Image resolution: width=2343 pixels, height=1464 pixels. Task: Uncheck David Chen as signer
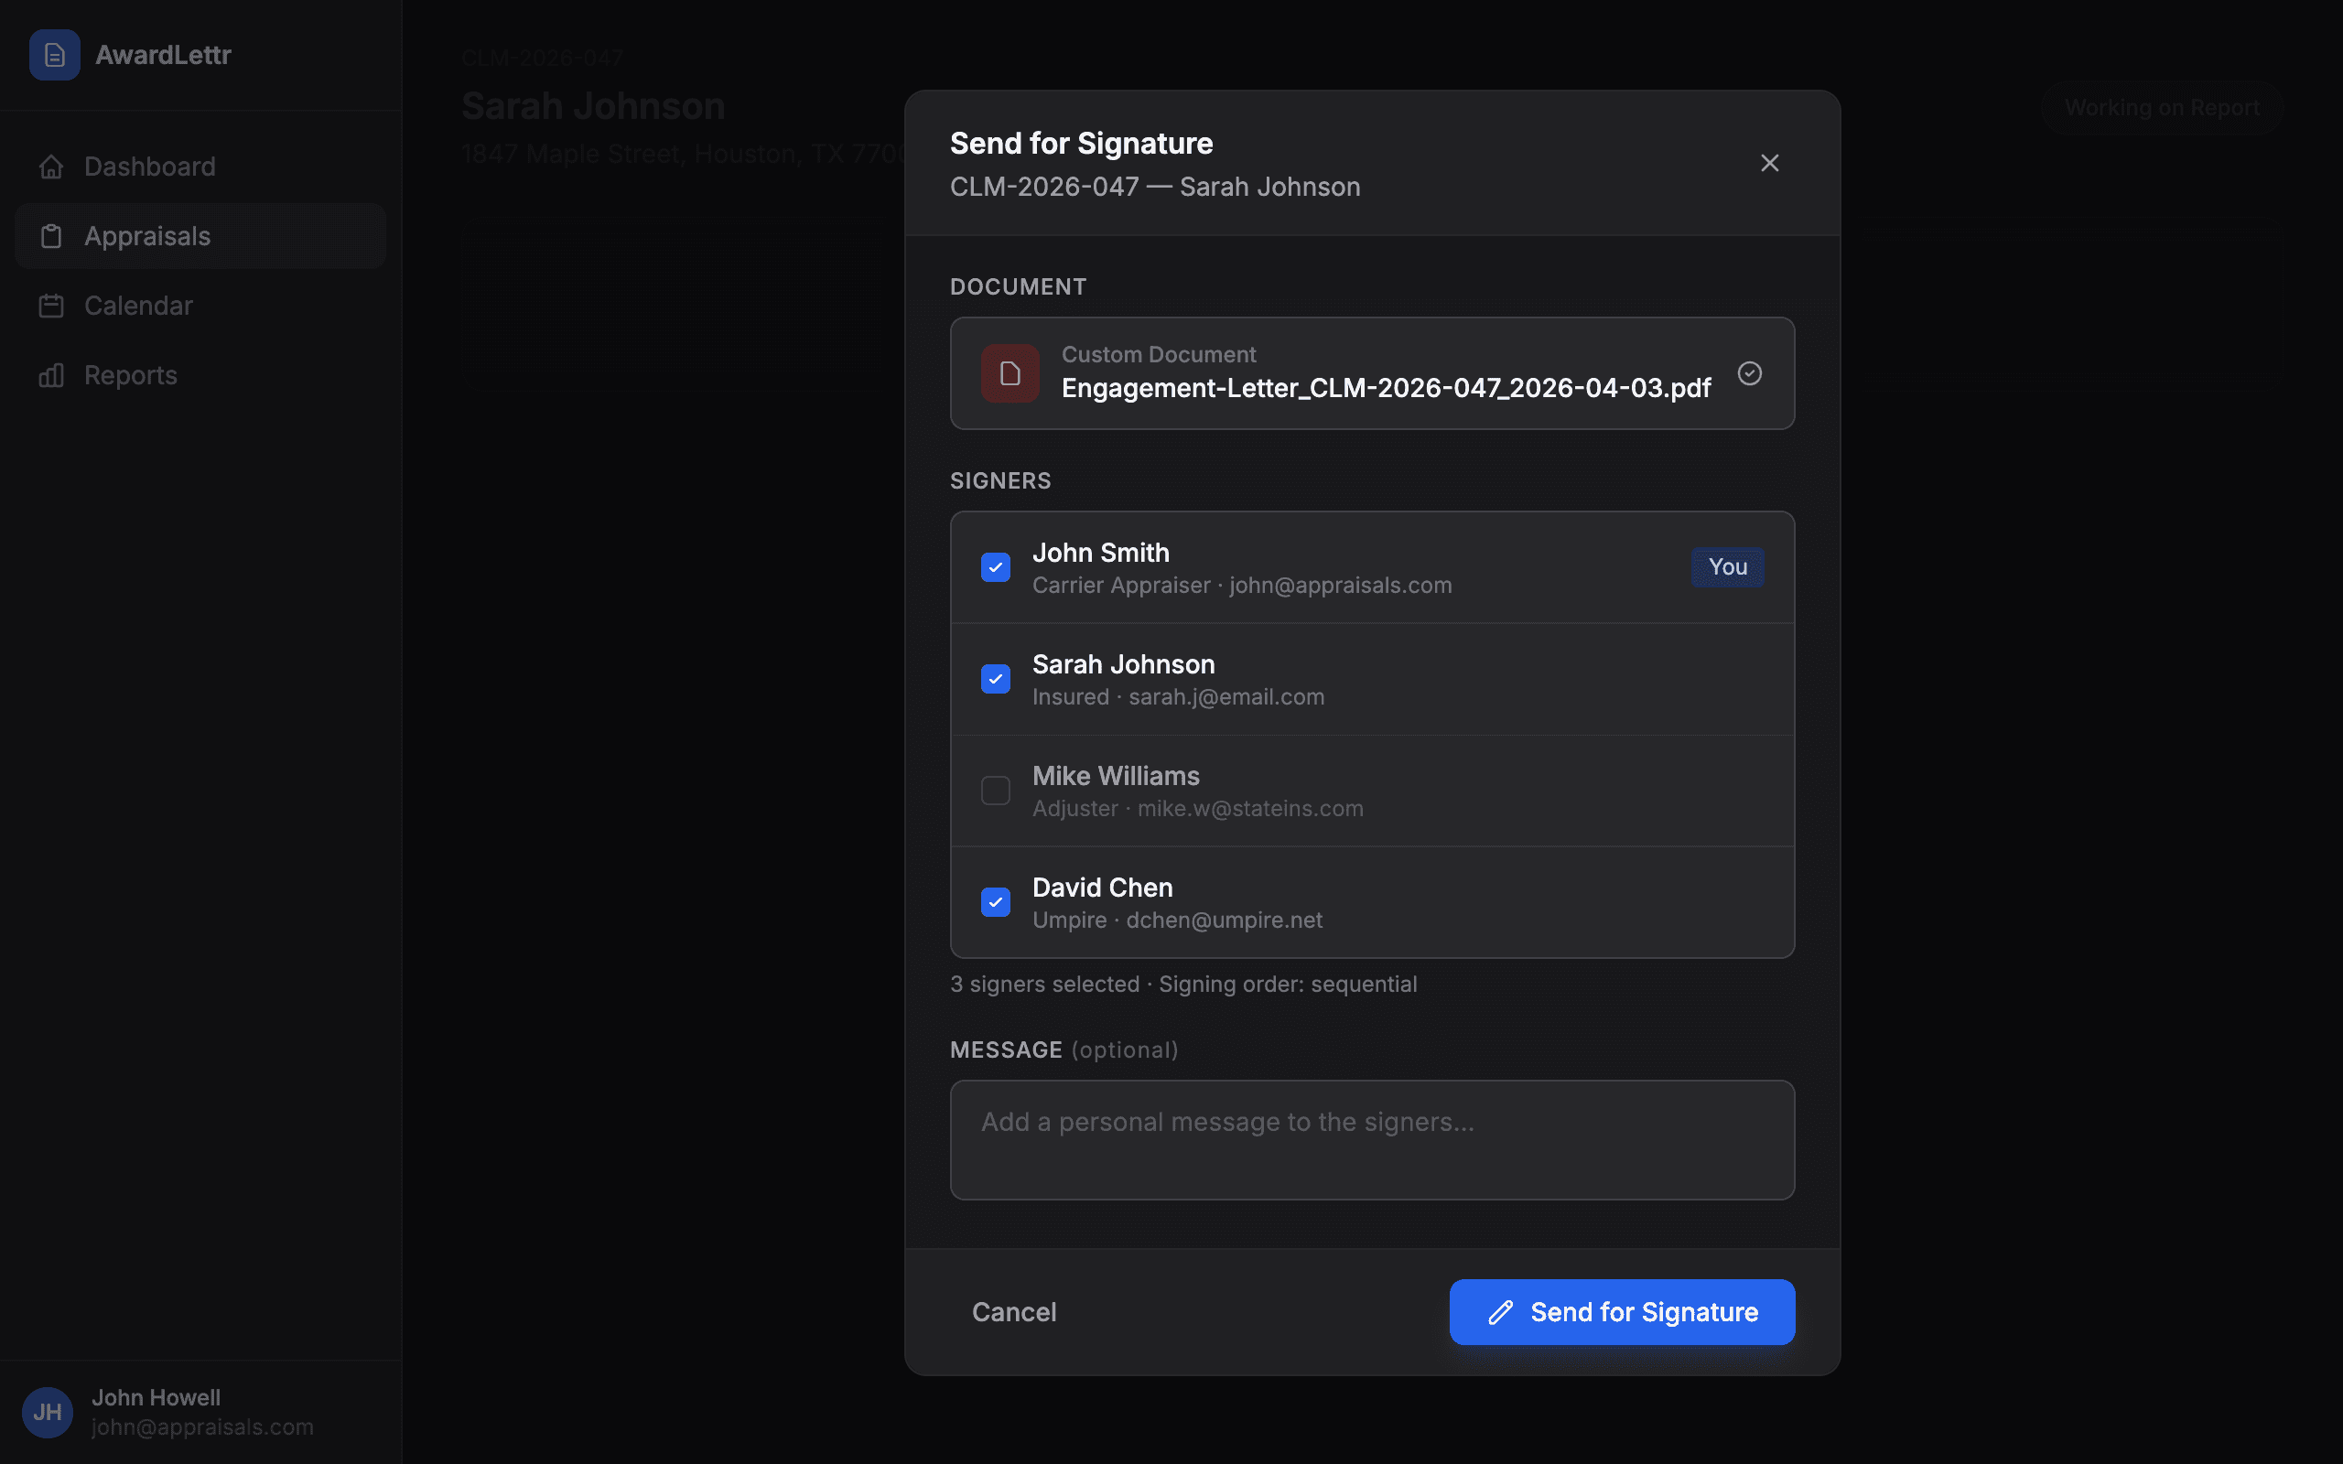click(995, 902)
